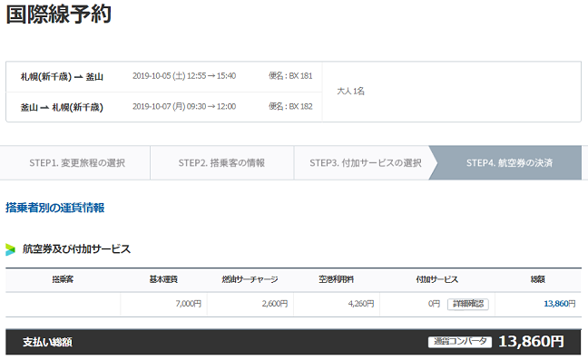
Task: Click the 4,260円 airport fee value
Action: point(361,304)
